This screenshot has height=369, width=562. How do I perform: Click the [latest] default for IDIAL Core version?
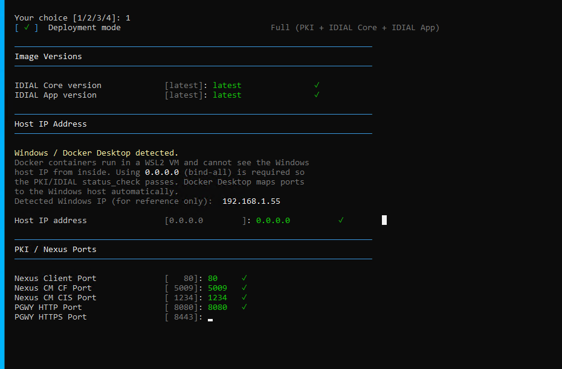pyautogui.click(x=184, y=86)
